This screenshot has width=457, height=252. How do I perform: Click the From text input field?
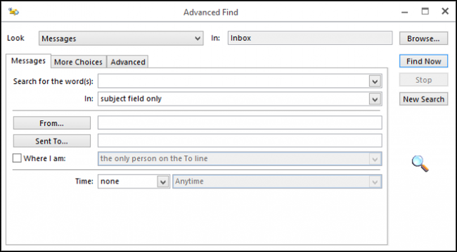(240, 123)
